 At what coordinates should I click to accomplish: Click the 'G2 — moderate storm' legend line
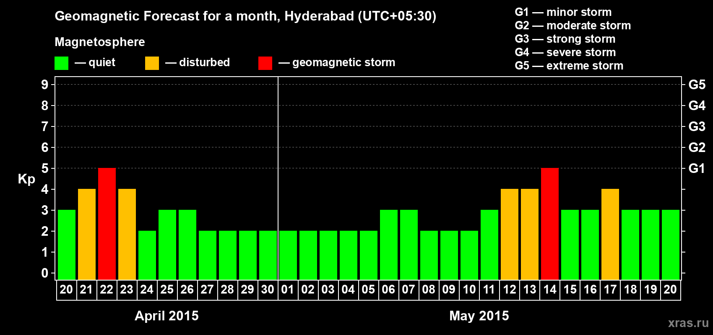[572, 26]
